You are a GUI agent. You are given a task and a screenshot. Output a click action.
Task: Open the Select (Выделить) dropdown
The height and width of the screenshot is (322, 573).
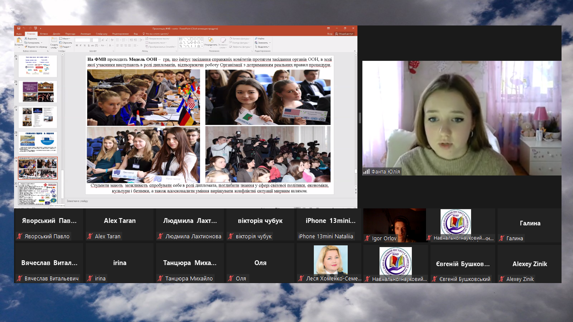(x=263, y=47)
